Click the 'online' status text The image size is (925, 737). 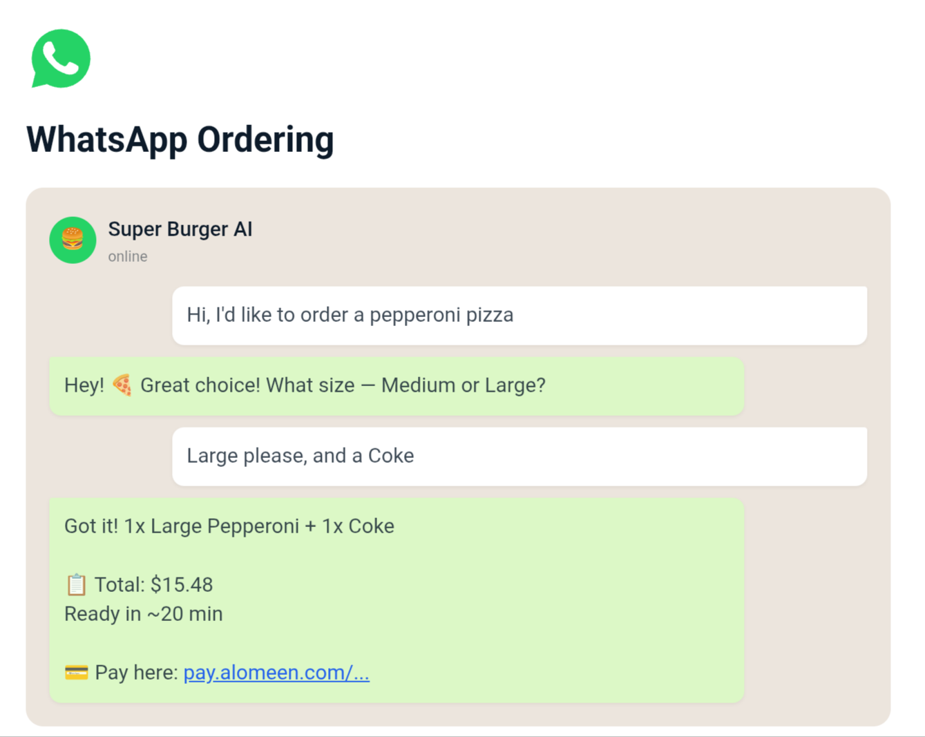pos(128,256)
